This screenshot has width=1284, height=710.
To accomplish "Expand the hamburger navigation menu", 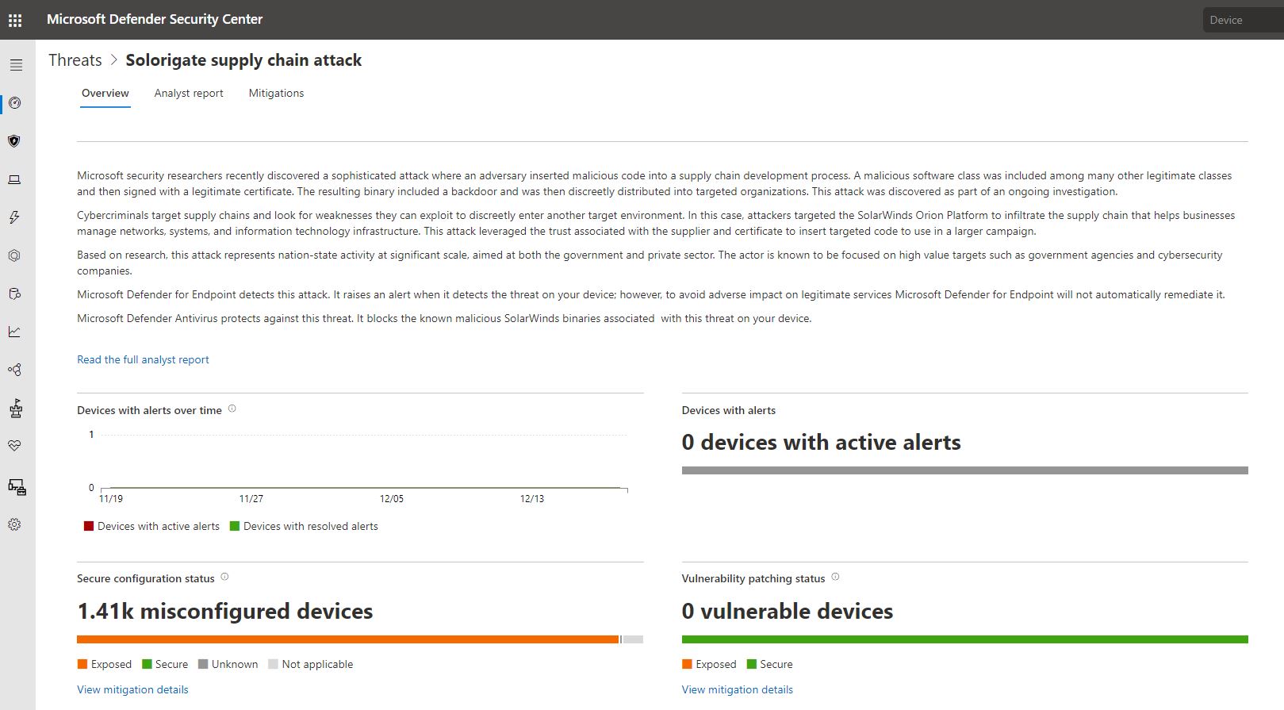I will pos(16,65).
